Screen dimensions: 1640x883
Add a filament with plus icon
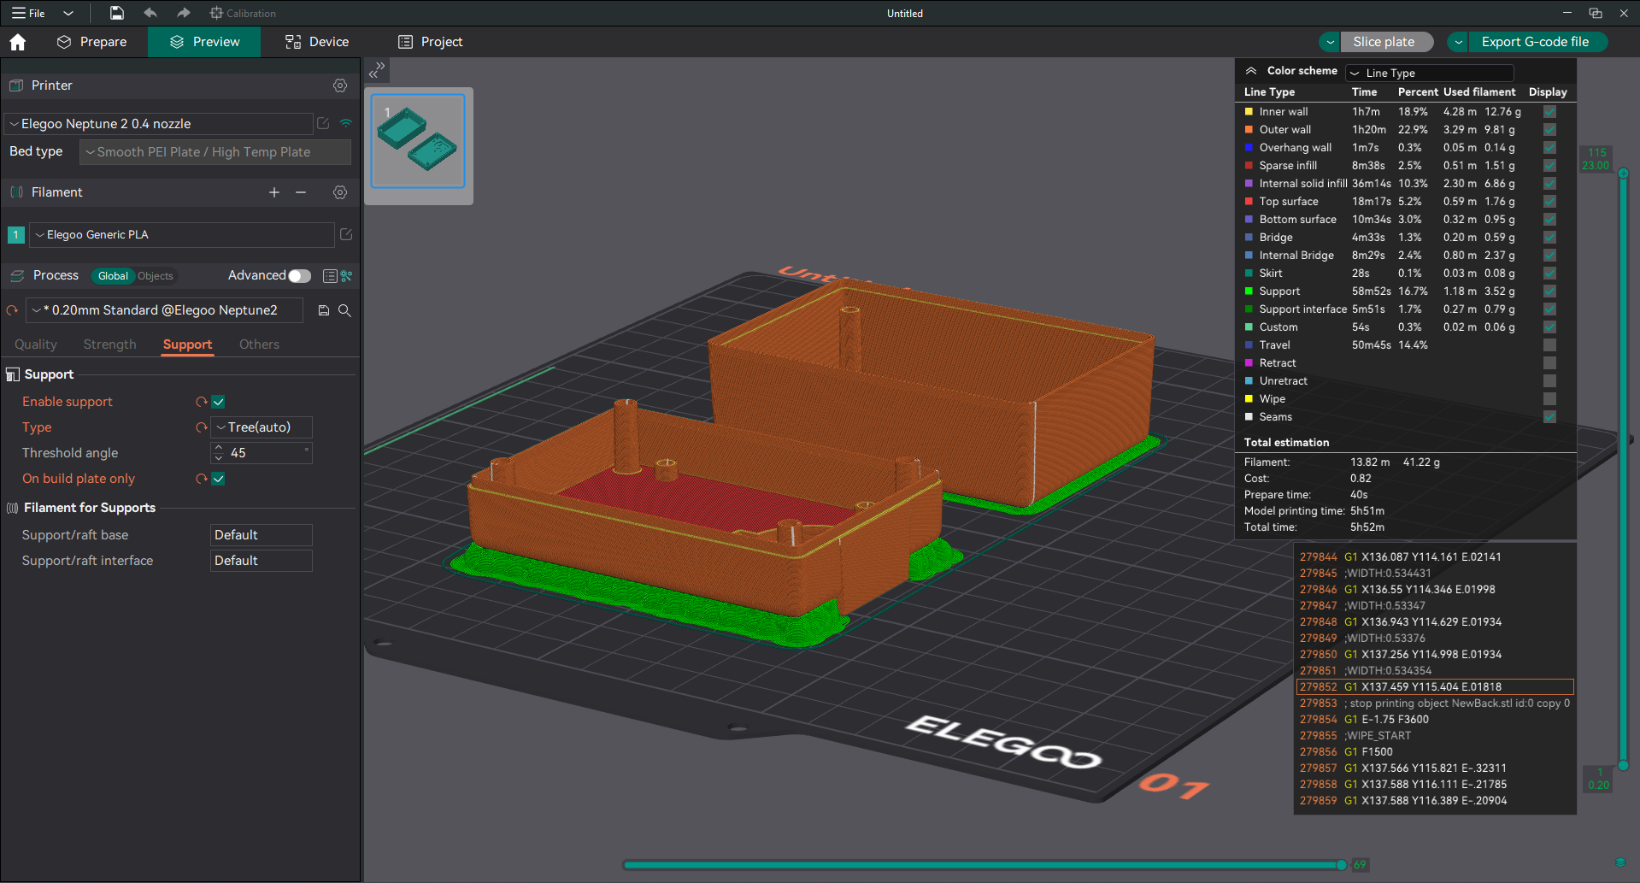274,192
